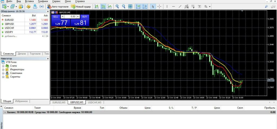Toggle chart shift in toolbar

pos(144,6)
